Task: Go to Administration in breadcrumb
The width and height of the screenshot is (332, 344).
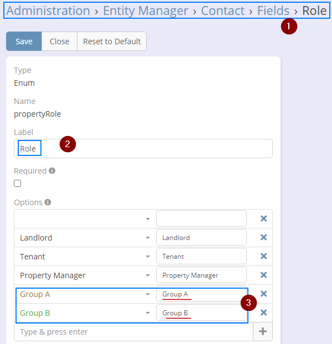Action: [x=48, y=11]
